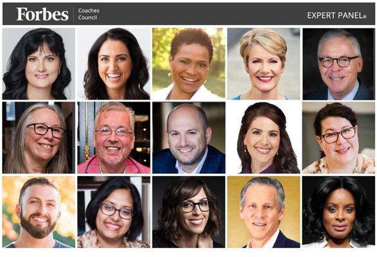377x257 pixels.
Task: Select the woman with black curls, white top
Action: tap(338, 212)
